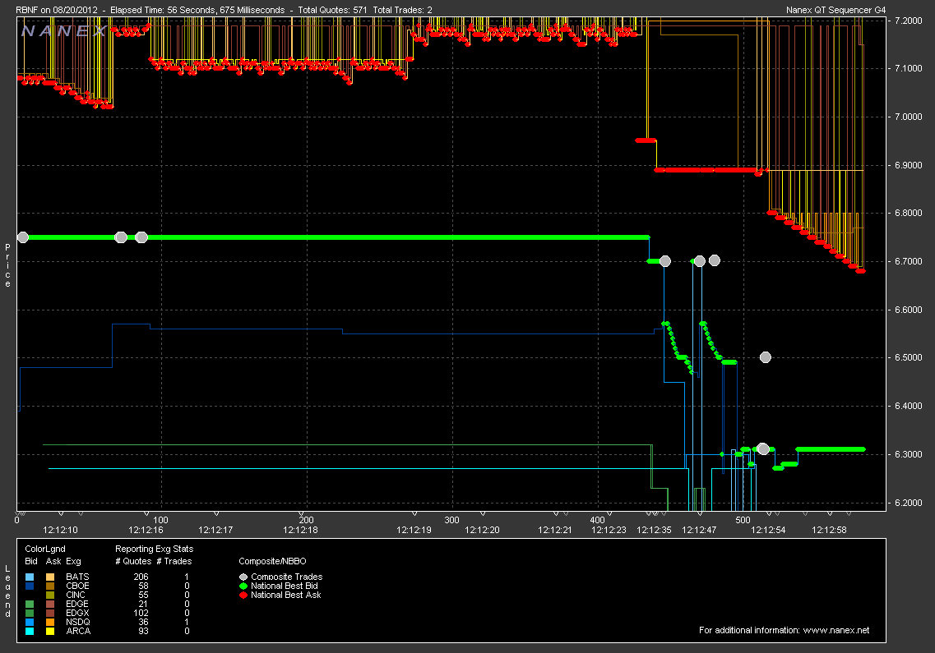
Task: Click the 'BATS' exchange name
Action: click(77, 577)
